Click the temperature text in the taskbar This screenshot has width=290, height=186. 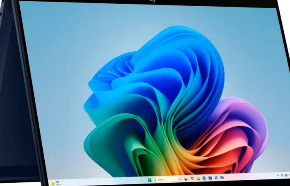tap(58, 182)
